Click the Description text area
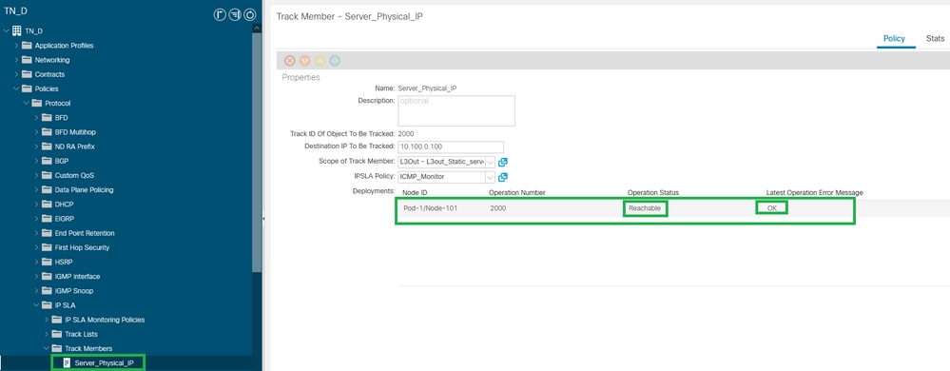The width and height of the screenshot is (950, 371). coord(456,110)
